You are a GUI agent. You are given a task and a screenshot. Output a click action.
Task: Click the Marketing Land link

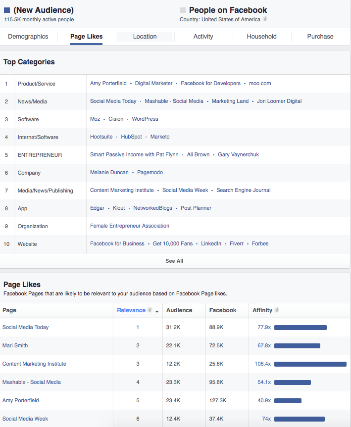tap(230, 101)
